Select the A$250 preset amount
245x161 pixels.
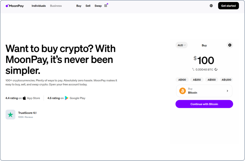tap(197, 80)
